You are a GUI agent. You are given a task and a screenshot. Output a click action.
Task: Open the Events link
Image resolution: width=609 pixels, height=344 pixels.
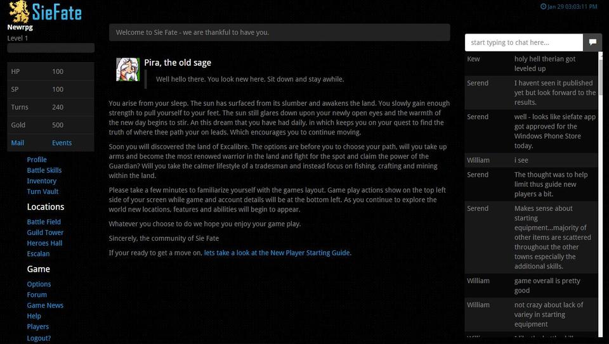click(x=62, y=143)
